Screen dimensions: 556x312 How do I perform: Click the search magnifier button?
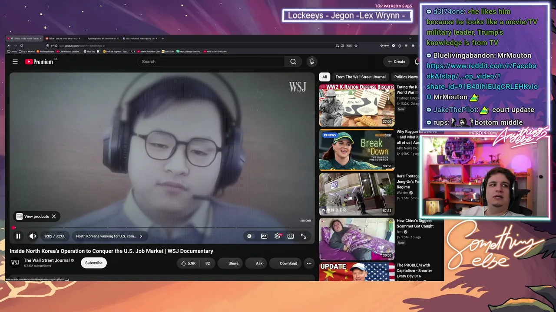293,62
